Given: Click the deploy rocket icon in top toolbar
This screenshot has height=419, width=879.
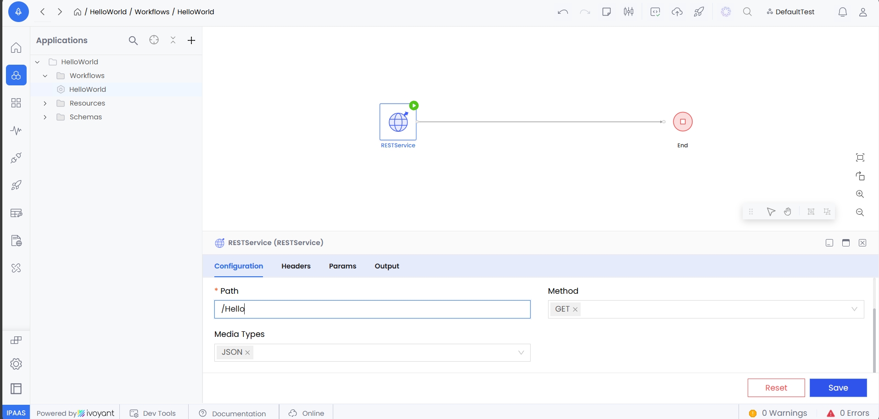Looking at the screenshot, I should click(699, 12).
